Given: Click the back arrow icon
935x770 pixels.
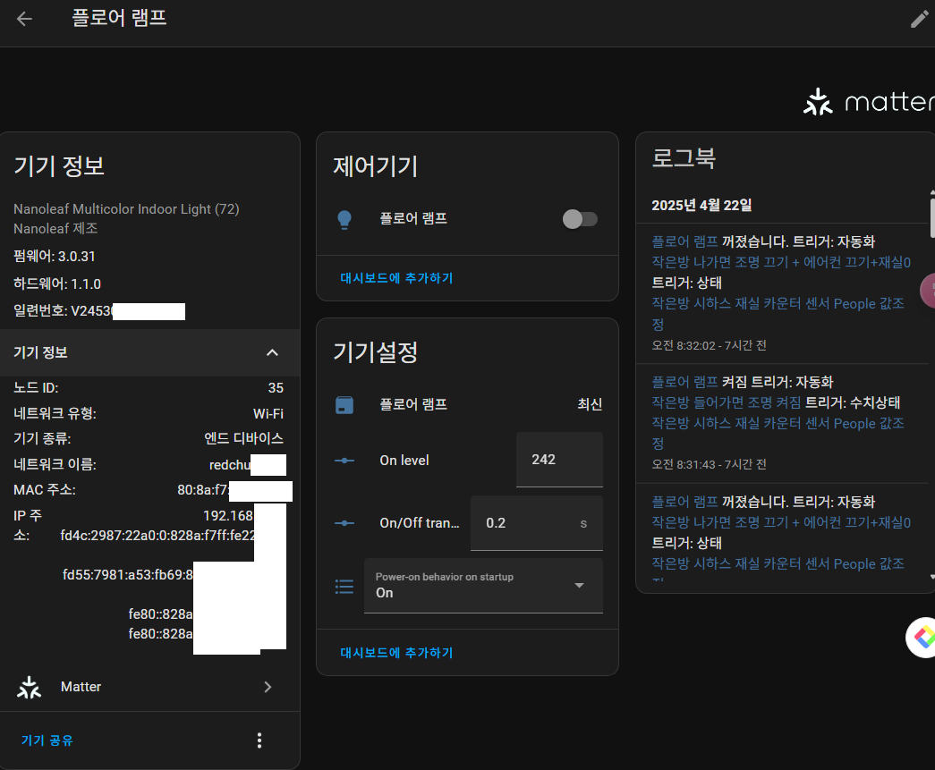Looking at the screenshot, I should pos(24,19).
